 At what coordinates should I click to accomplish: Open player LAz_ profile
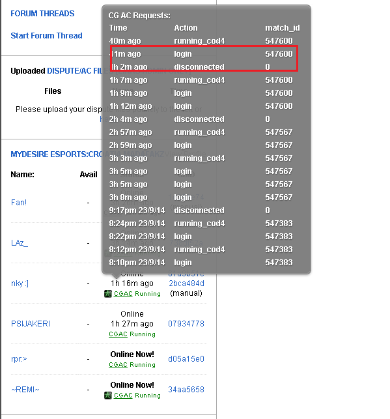[20, 243]
